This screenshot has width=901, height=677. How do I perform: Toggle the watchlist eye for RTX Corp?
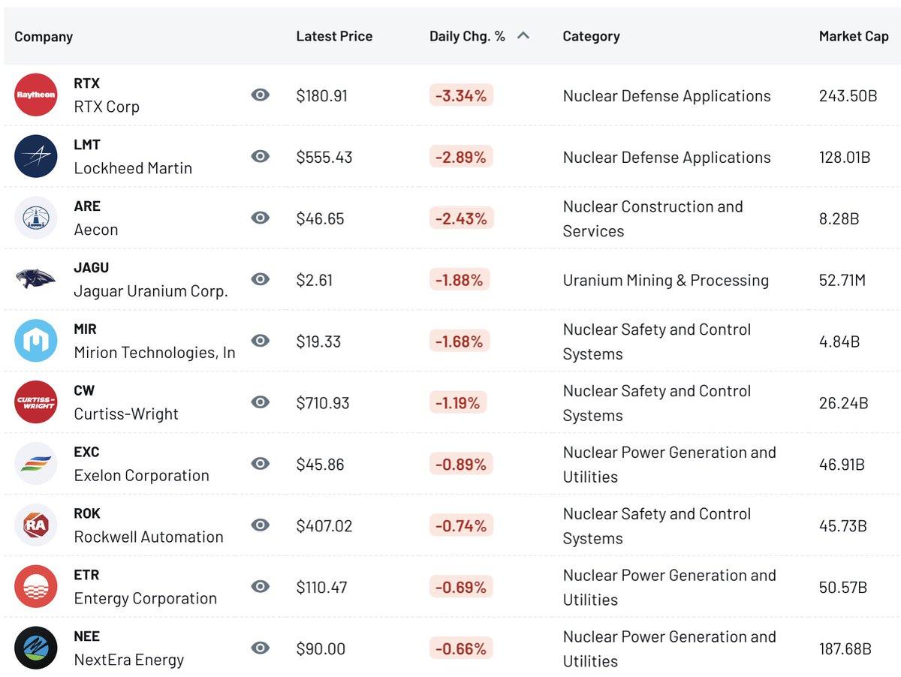pos(260,95)
